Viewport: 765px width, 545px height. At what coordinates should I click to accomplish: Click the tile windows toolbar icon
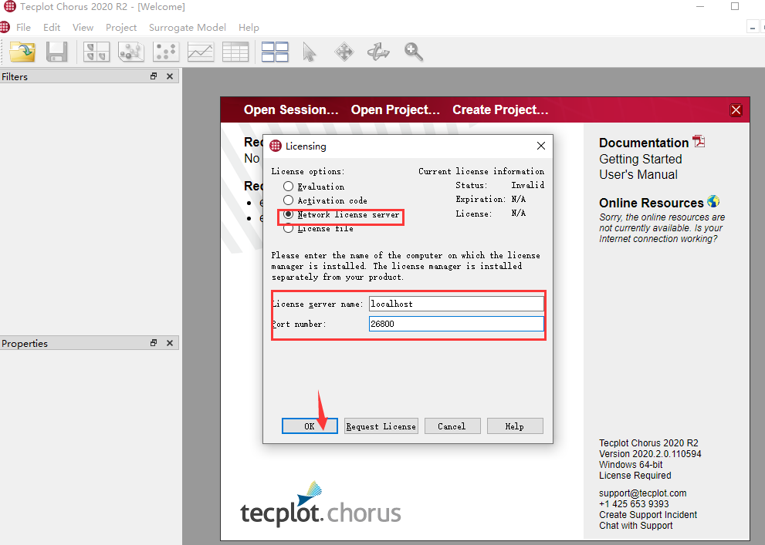[275, 52]
